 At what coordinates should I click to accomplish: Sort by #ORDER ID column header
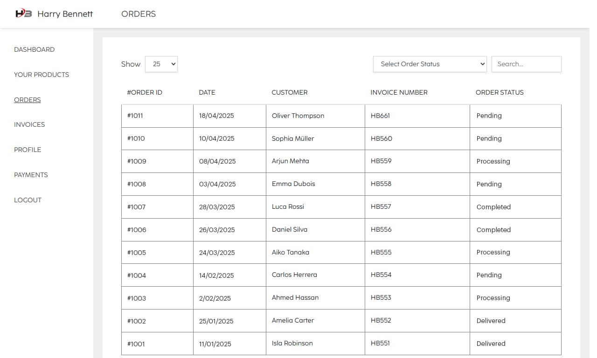[145, 92]
